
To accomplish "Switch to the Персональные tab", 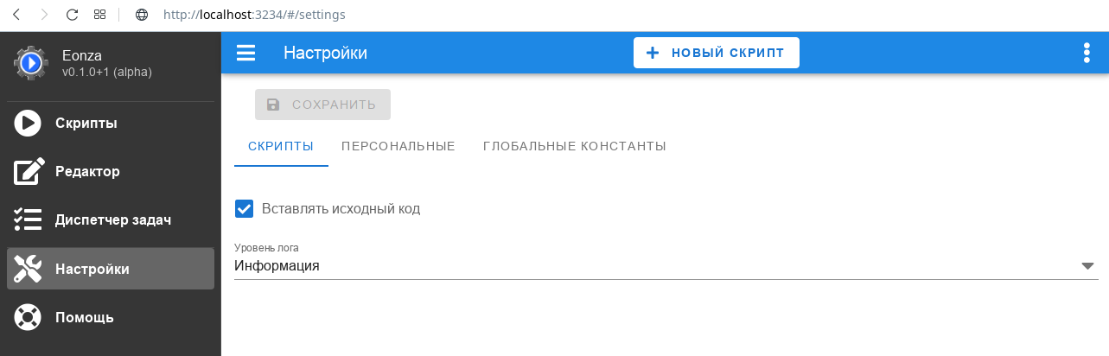I will [398, 146].
